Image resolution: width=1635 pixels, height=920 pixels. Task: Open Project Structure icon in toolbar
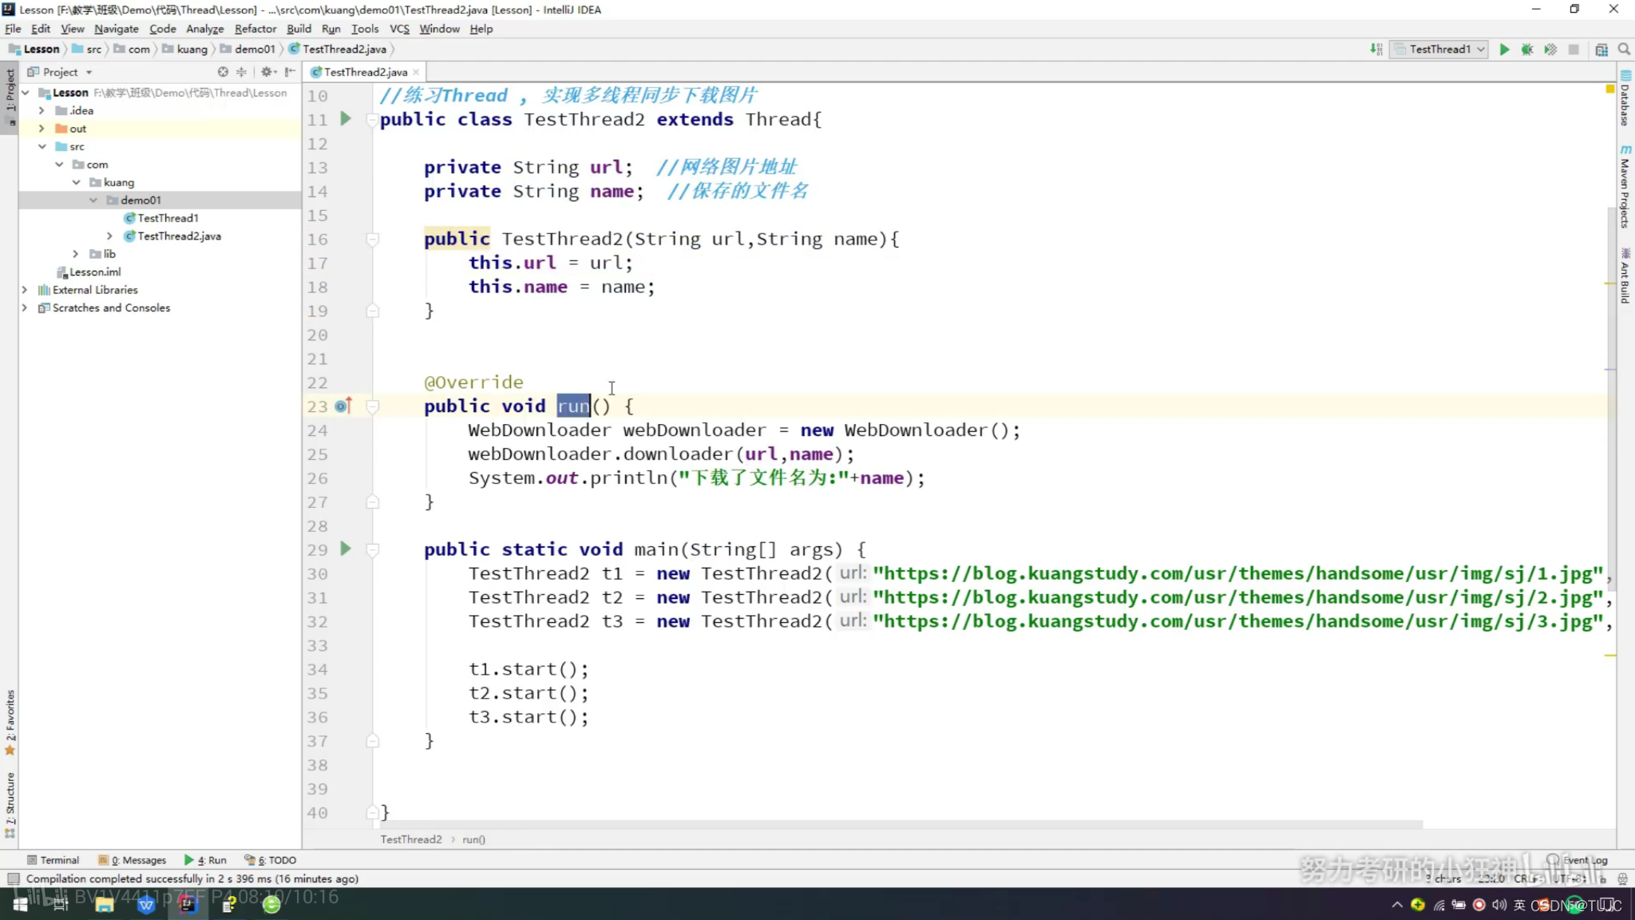point(1601,50)
